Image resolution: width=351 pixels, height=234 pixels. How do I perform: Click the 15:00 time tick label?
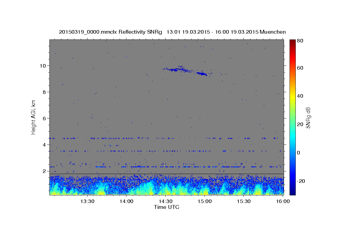tap(205, 201)
